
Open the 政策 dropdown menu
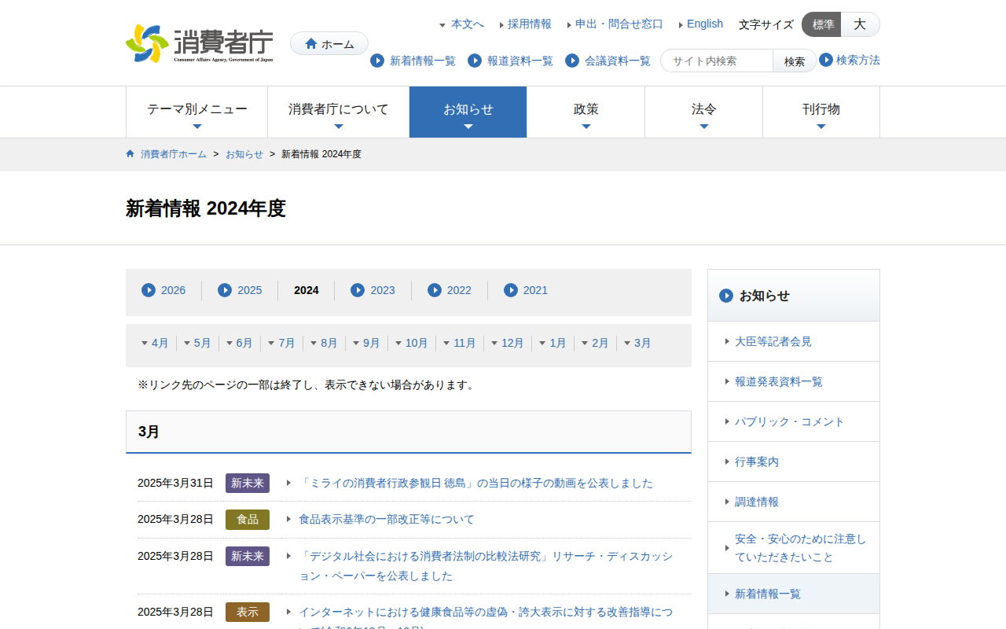tap(586, 112)
